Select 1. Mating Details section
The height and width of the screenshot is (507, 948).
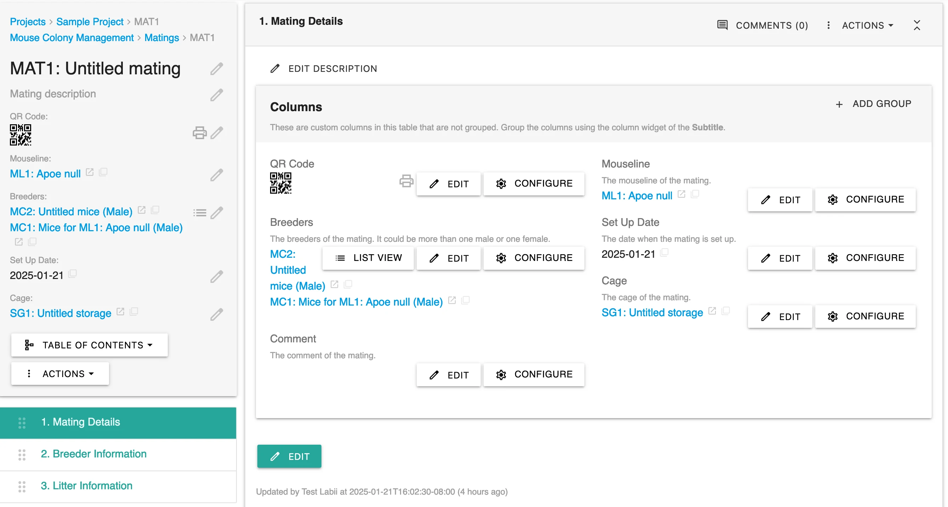(x=118, y=423)
